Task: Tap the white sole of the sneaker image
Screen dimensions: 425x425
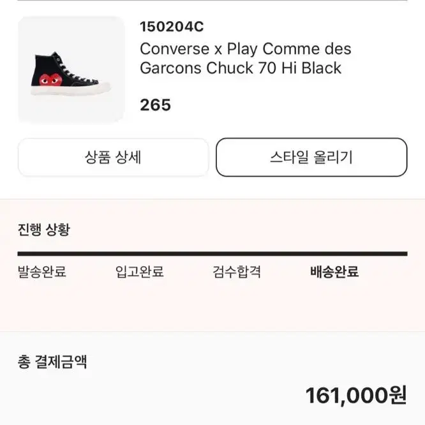Action: click(x=70, y=89)
